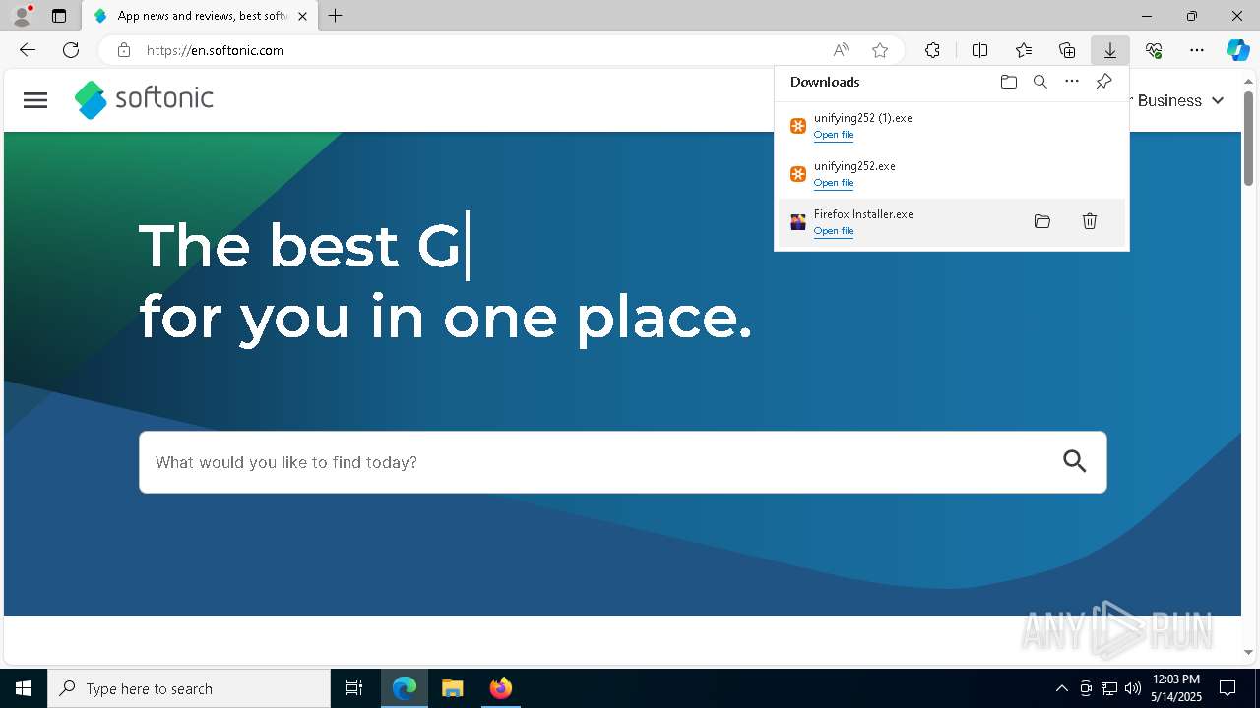Open Task View on taskbar

(x=354, y=688)
